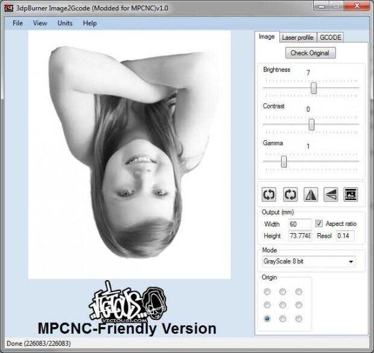Click the 'Output (mm)' group label
This screenshot has width=374, height=353.
pyautogui.click(x=278, y=212)
